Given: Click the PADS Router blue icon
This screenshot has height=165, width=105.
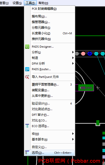Looking at the screenshot, I should (27, 69).
